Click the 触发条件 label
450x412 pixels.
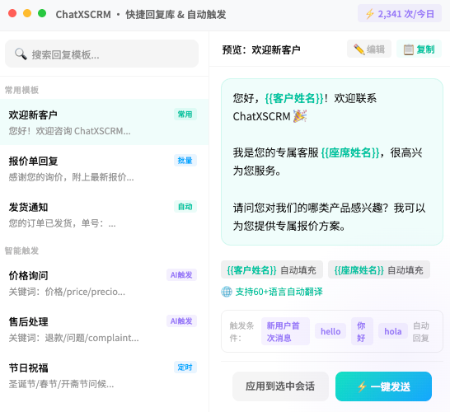coord(241,332)
